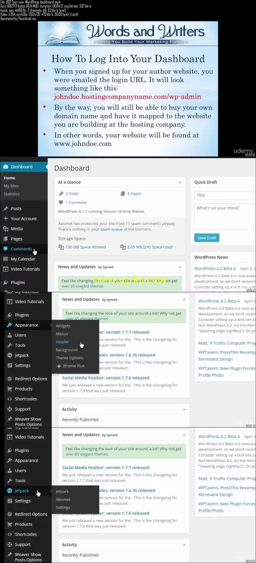Collapse News and Updates under At a Glance
The width and height of the screenshot is (256, 563).
click(x=180, y=267)
